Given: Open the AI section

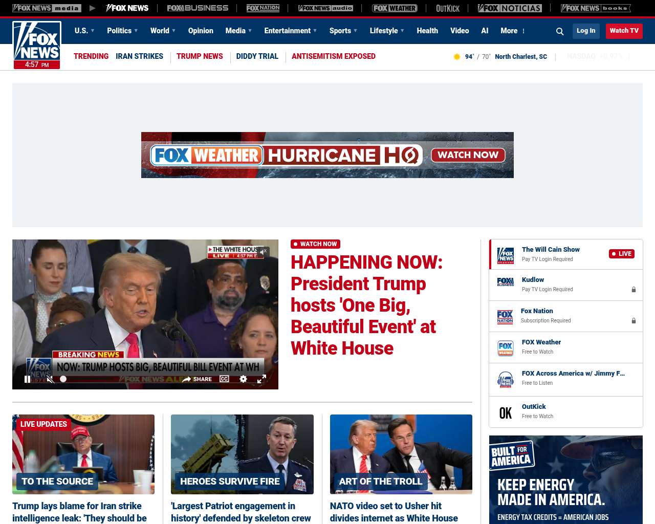Looking at the screenshot, I should tap(485, 31).
